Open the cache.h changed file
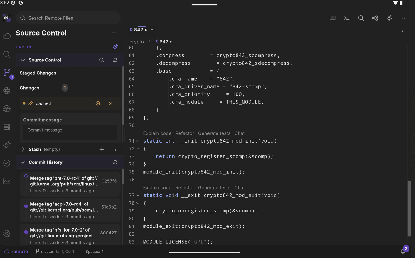415x258 pixels. click(x=70, y=103)
